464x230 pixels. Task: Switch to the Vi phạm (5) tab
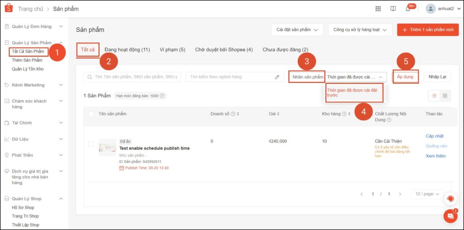click(172, 49)
